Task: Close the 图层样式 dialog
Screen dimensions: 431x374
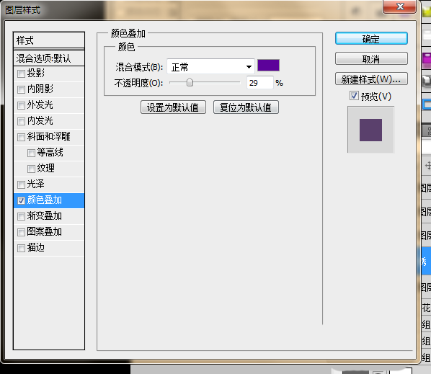Action: point(400,6)
